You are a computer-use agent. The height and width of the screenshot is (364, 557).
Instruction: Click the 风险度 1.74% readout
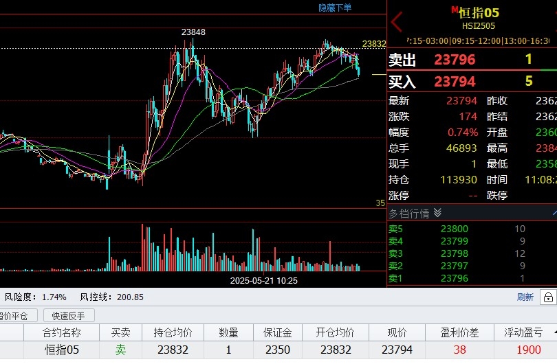(35, 297)
